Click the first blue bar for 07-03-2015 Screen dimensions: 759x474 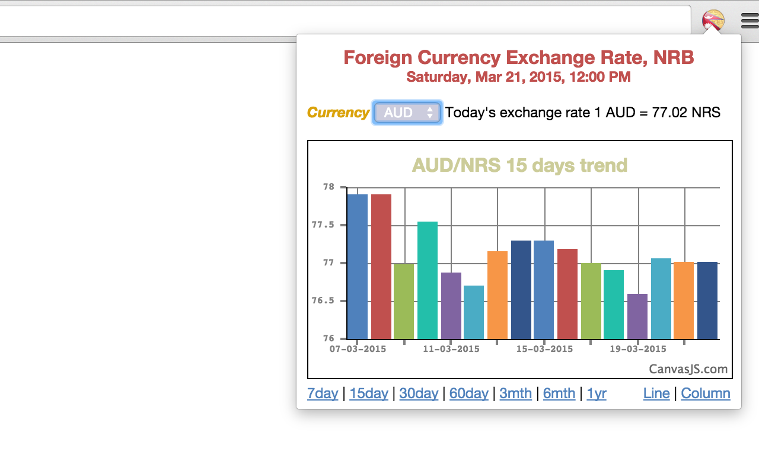358,267
